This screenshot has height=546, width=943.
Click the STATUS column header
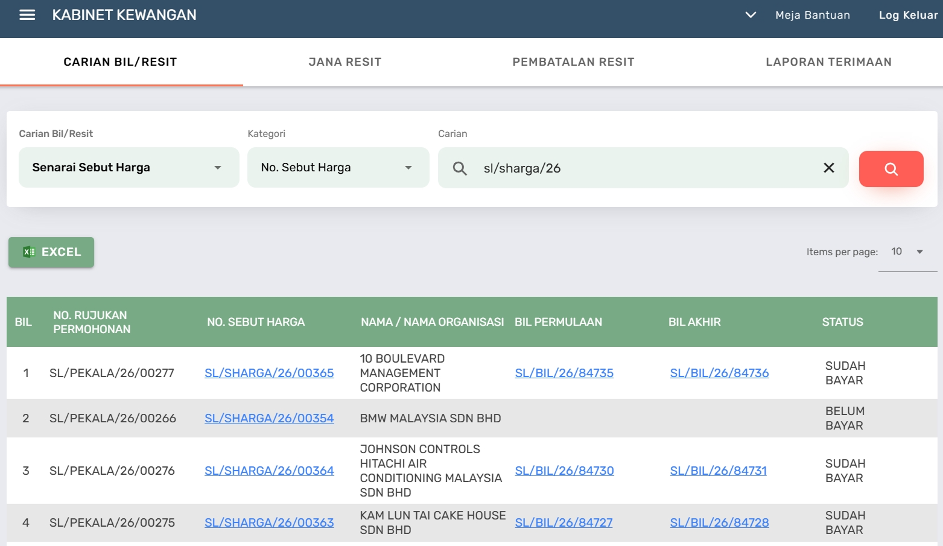842,322
